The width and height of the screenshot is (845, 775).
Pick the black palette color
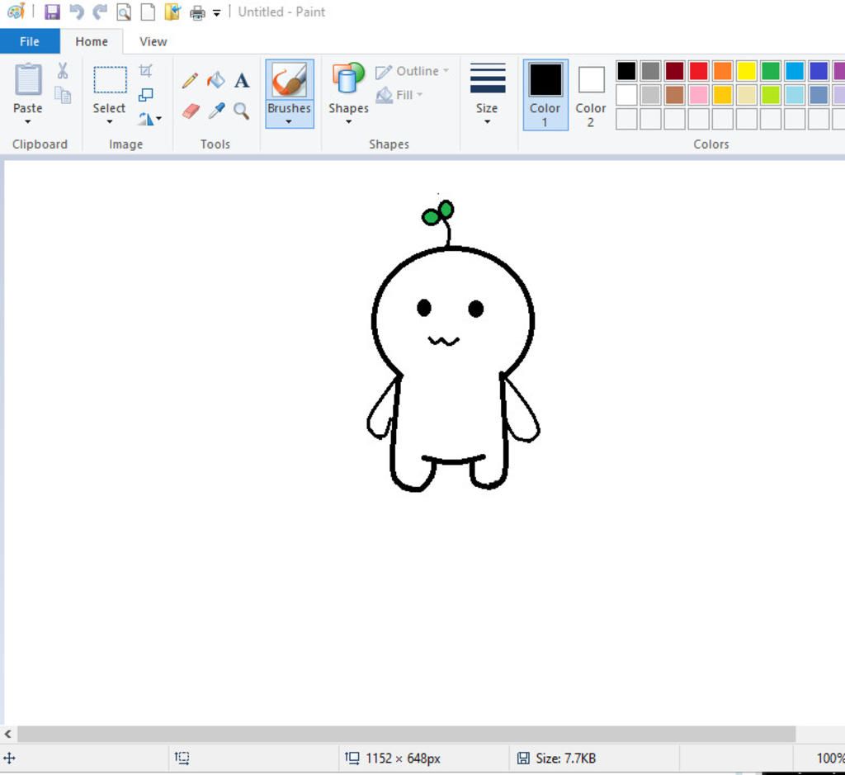coord(627,71)
